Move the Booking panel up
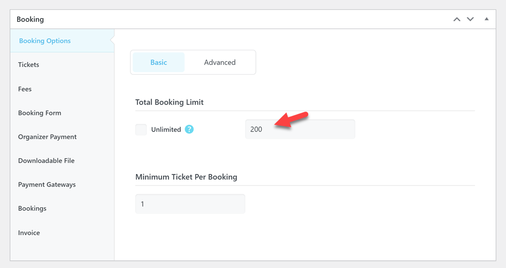Image resolution: width=506 pixels, height=268 pixels. pyautogui.click(x=457, y=19)
